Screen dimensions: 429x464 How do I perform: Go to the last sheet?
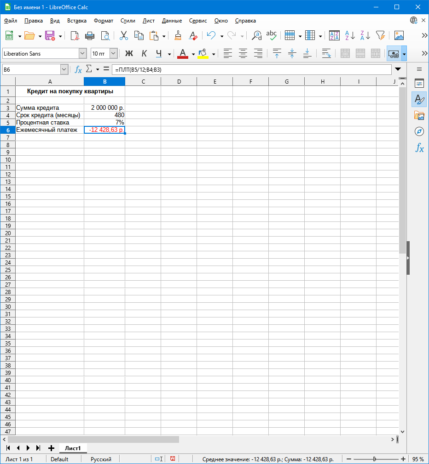[38, 448]
